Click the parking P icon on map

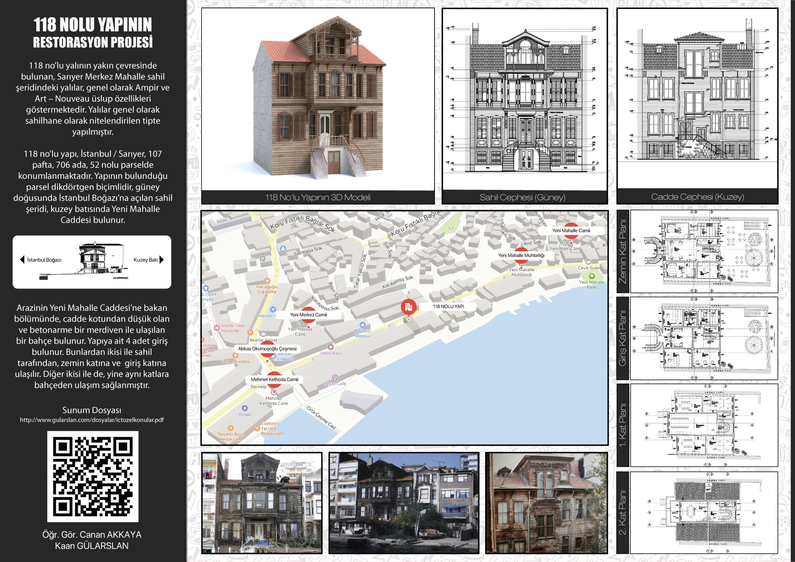262,259
